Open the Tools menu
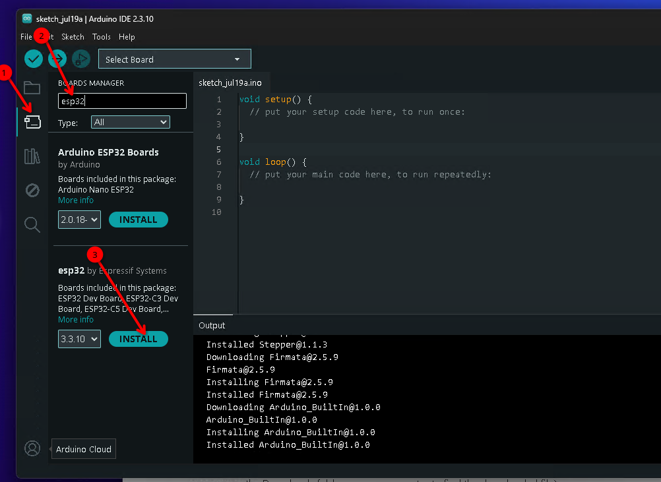Viewport: 661px width, 482px height. pyautogui.click(x=102, y=37)
